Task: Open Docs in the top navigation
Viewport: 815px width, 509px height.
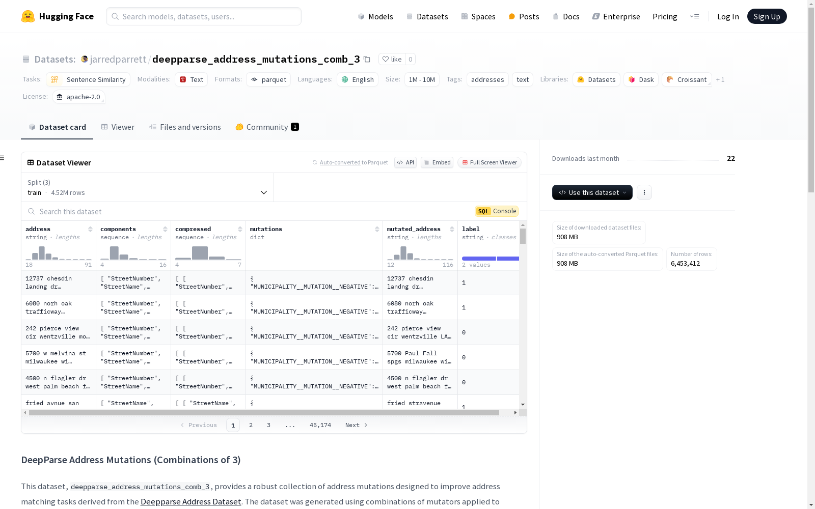Action: tap(566, 16)
